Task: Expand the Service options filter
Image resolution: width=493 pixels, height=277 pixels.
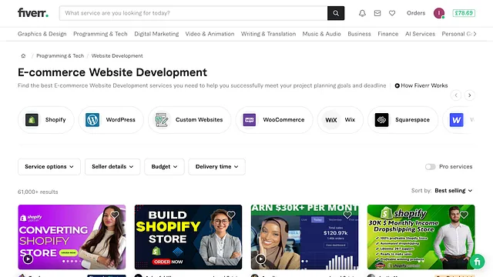Action: (49, 167)
